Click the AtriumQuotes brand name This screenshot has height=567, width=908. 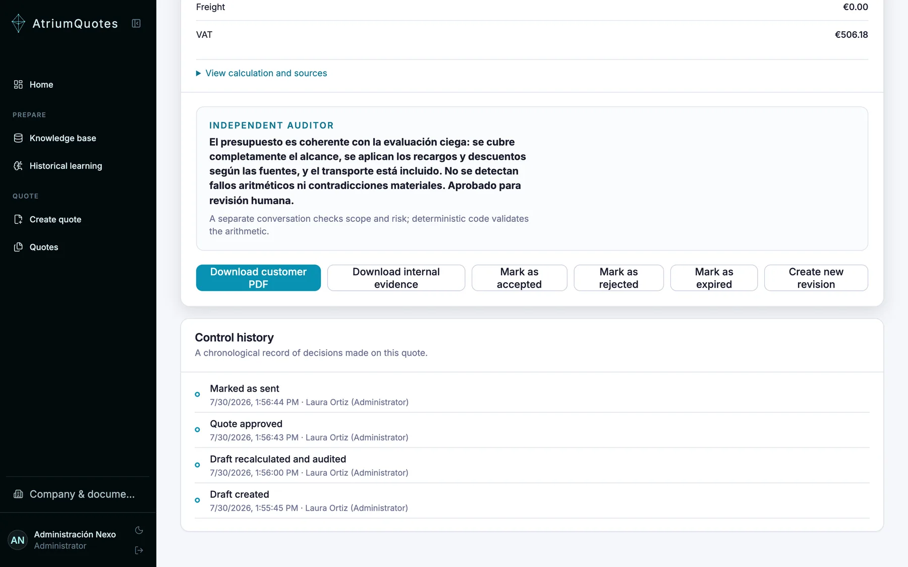tap(75, 24)
